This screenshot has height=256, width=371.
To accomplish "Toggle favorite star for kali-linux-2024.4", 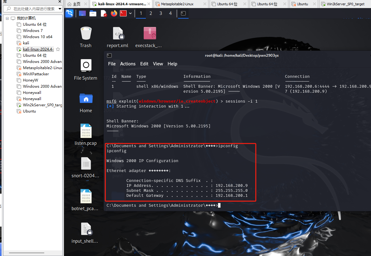I will point(58,49).
